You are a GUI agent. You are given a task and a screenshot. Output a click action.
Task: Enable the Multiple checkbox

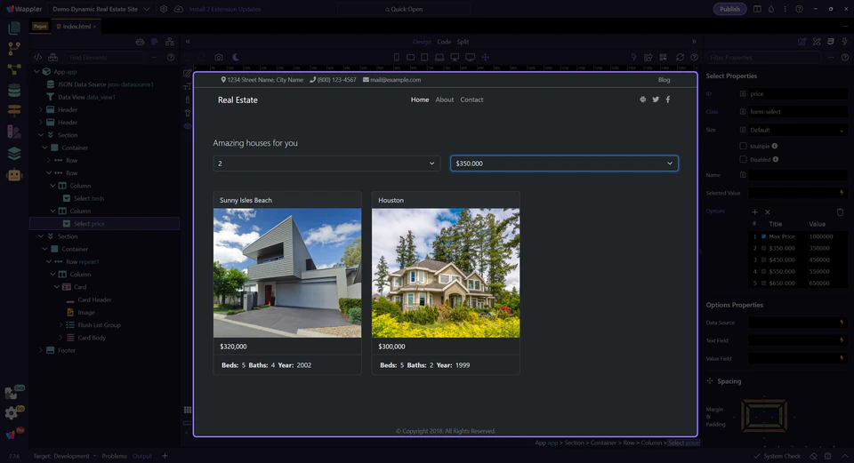pos(744,146)
